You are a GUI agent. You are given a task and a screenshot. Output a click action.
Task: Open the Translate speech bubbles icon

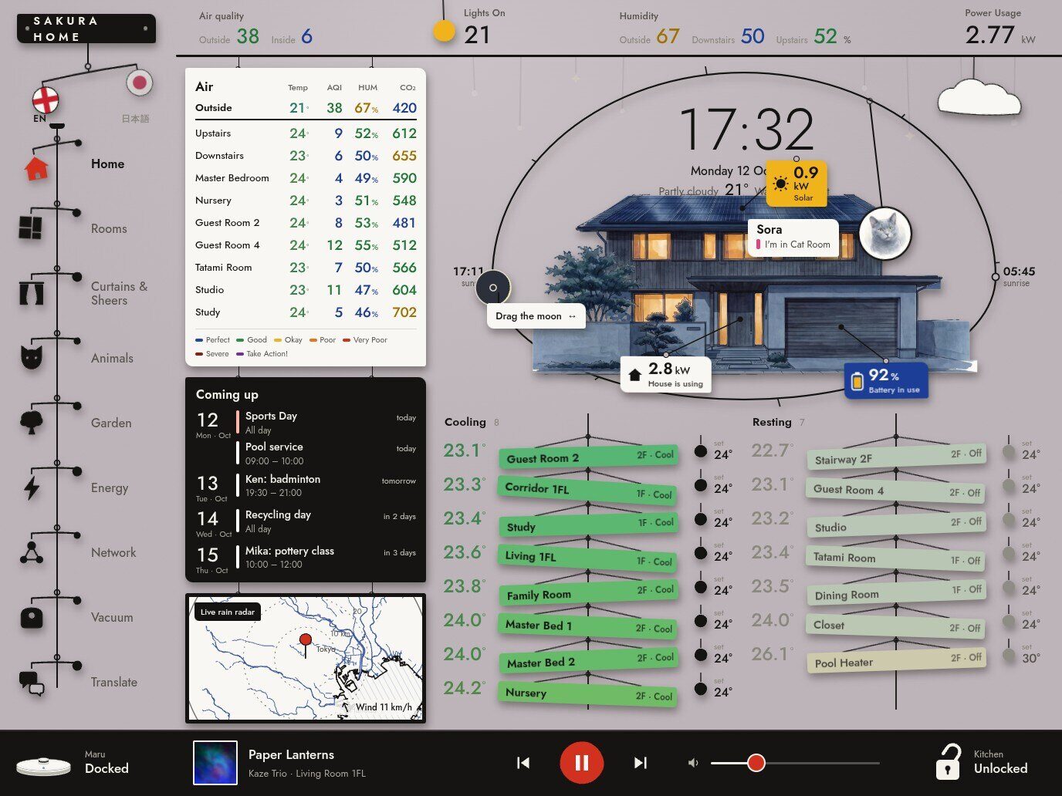pyautogui.click(x=32, y=683)
